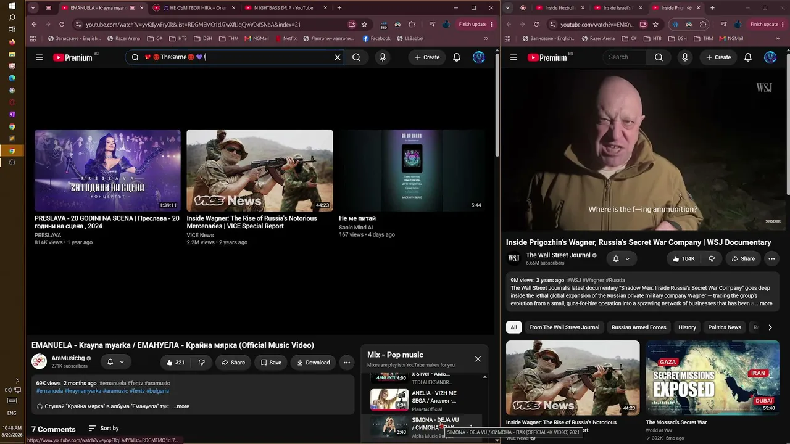
Task: Reload the page in left browser window
Action: [62, 24]
